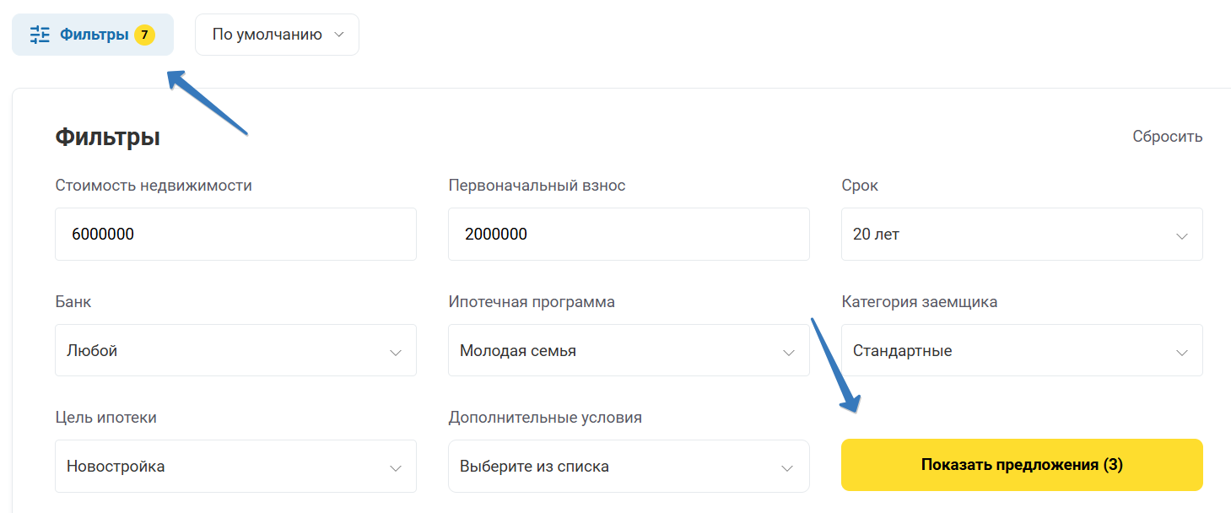Click the Первоначальный взнос label
The height and width of the screenshot is (513, 1231).
pyautogui.click(x=537, y=186)
